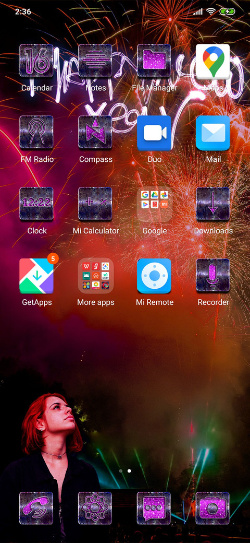Tap the "FM Radio" label
This screenshot has width=250, height=543.
coord(37,159)
